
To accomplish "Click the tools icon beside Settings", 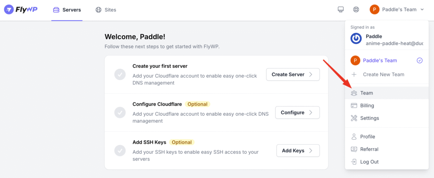I will click(x=354, y=118).
